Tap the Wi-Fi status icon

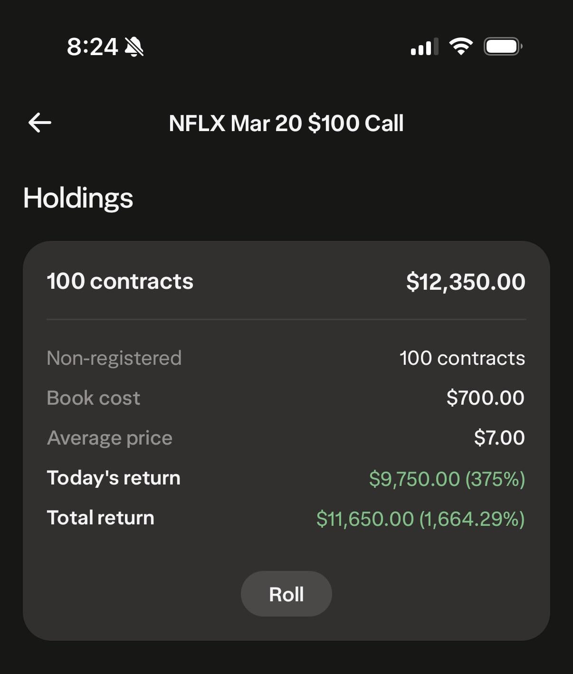pos(461,47)
